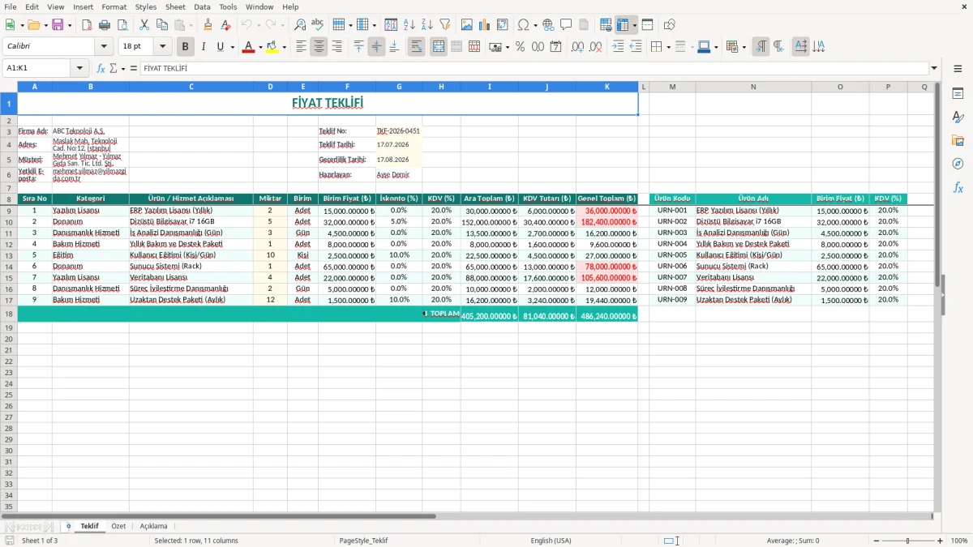Click the formula input line
Viewport: 973px width, 547px height.
coord(534,69)
